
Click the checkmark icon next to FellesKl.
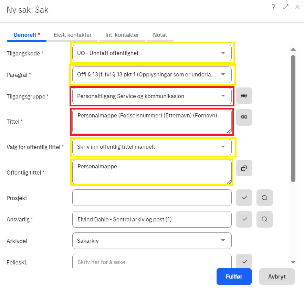click(x=244, y=261)
